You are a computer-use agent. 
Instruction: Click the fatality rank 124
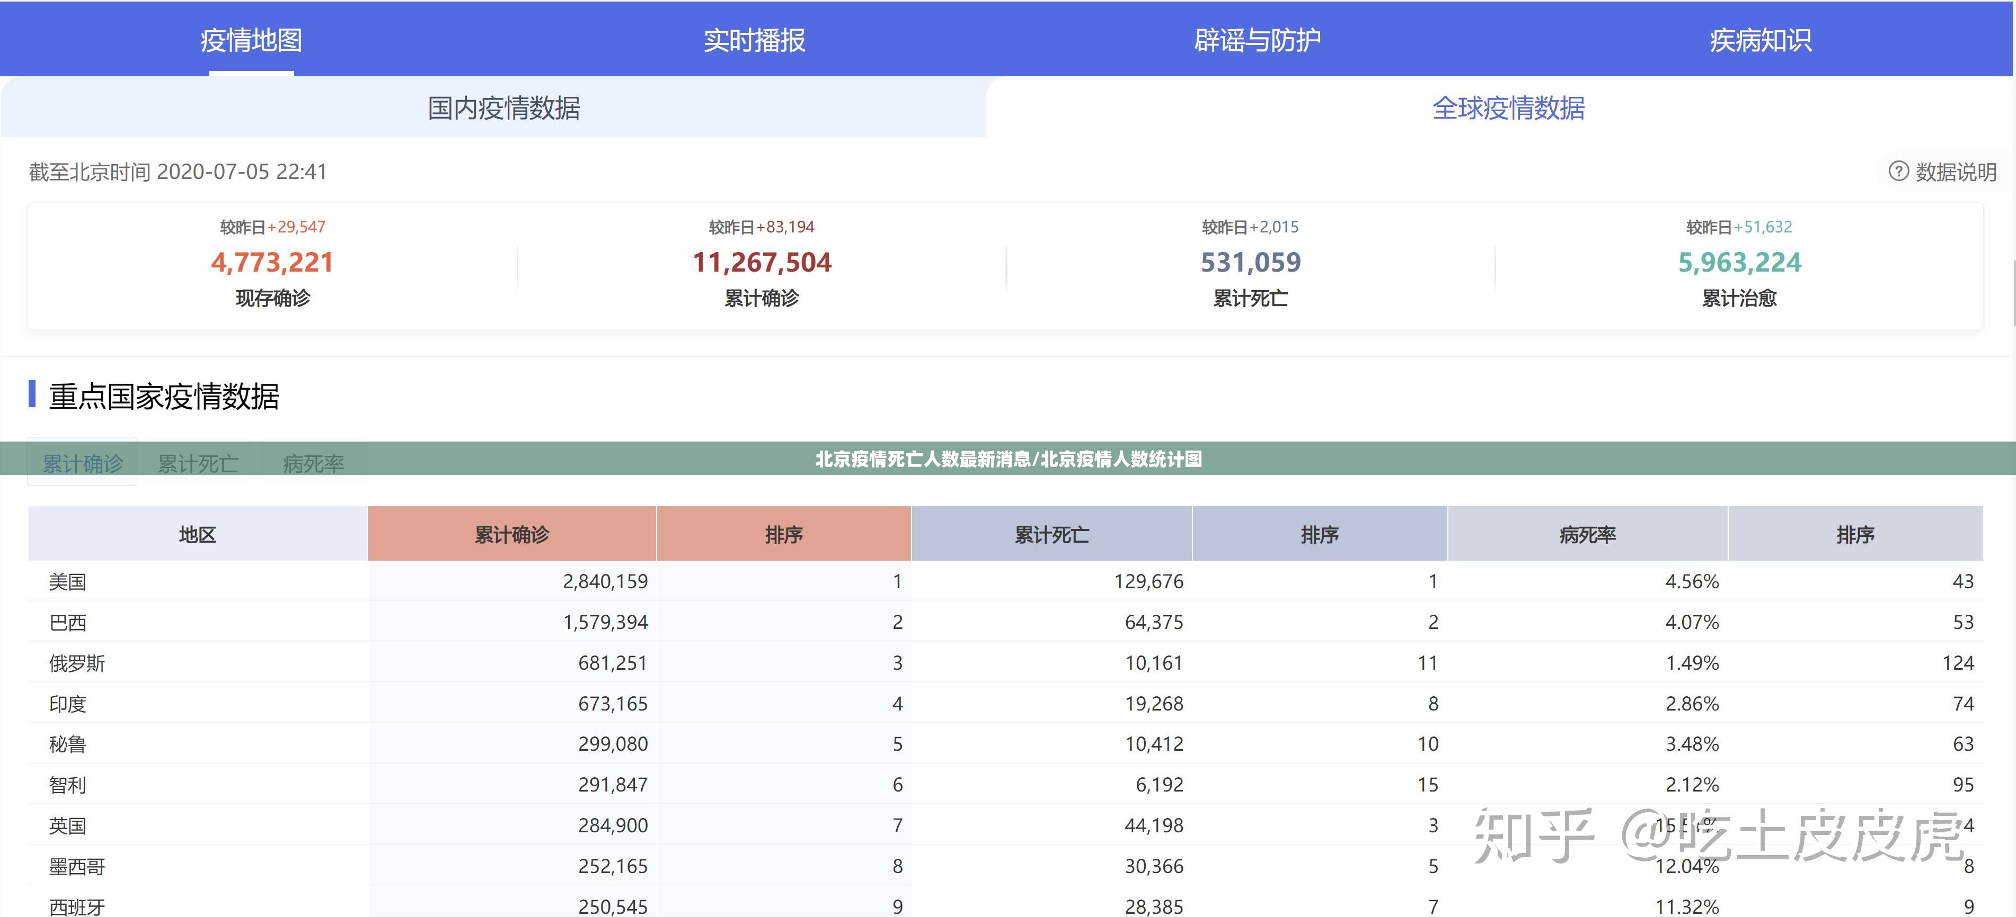pos(1958,663)
